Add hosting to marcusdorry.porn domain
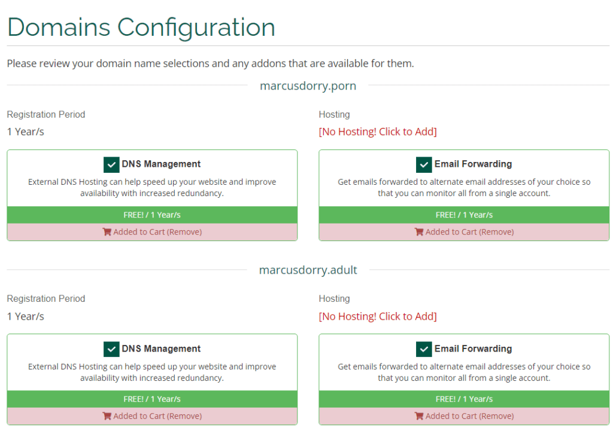Image resolution: width=613 pixels, height=428 pixels. pos(378,132)
